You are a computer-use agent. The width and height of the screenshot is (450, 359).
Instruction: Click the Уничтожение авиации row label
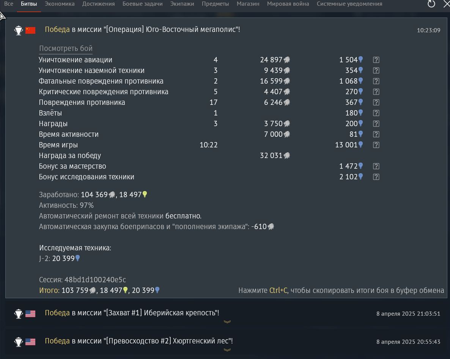click(x=76, y=60)
